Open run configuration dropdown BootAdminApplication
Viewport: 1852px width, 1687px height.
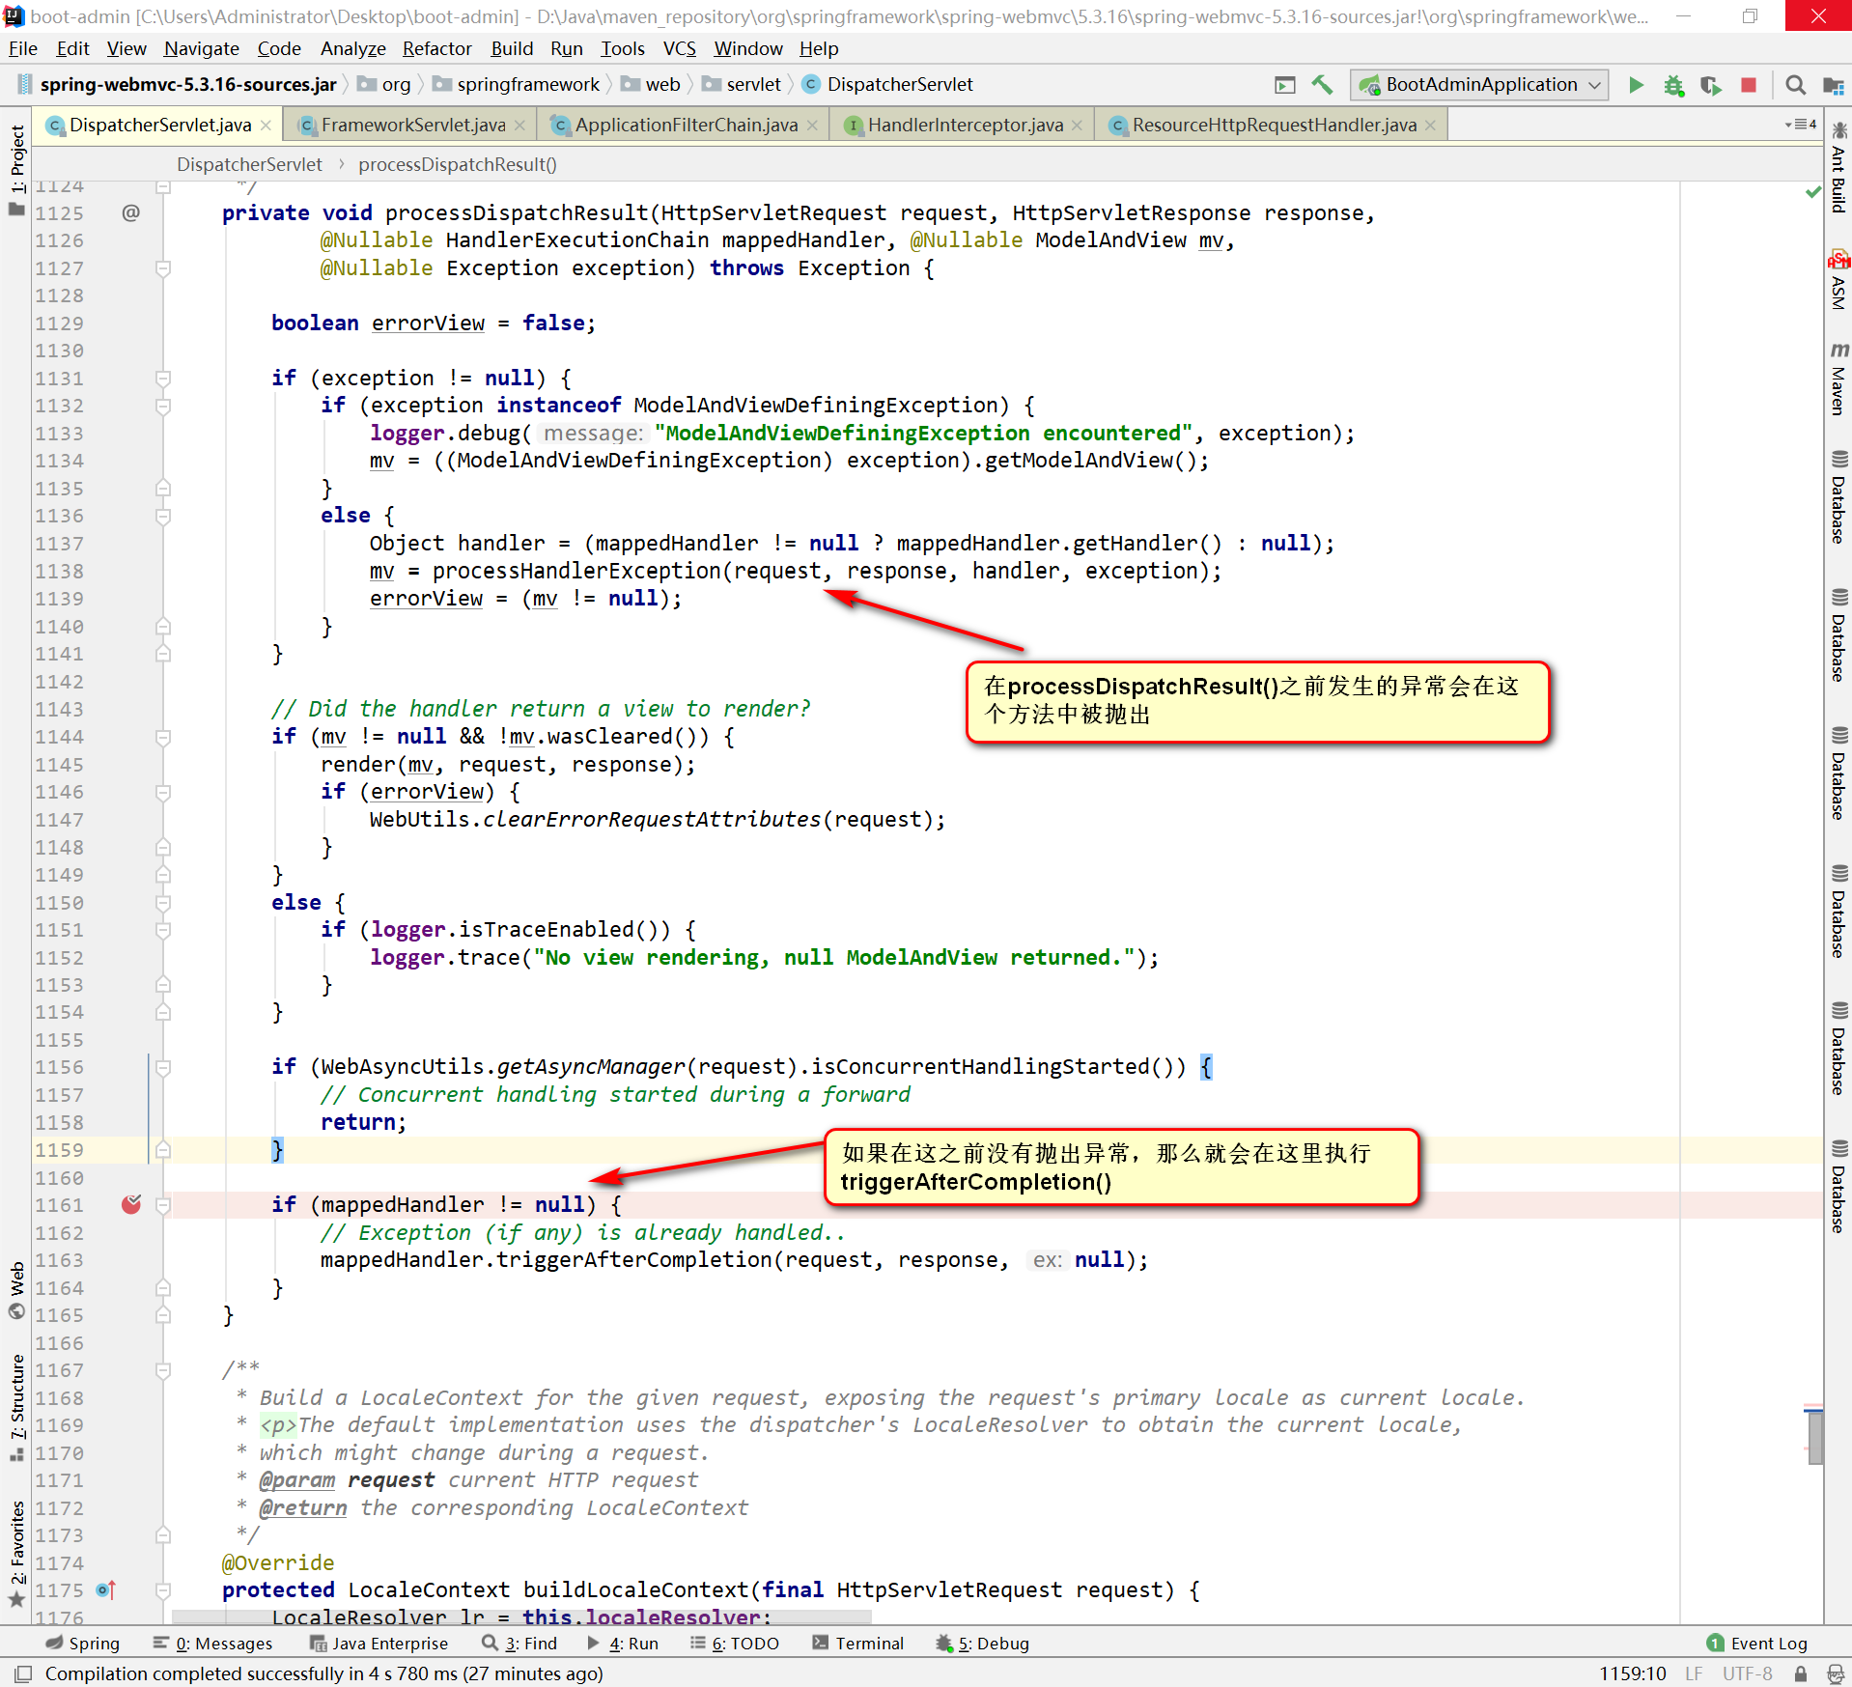tap(1479, 85)
